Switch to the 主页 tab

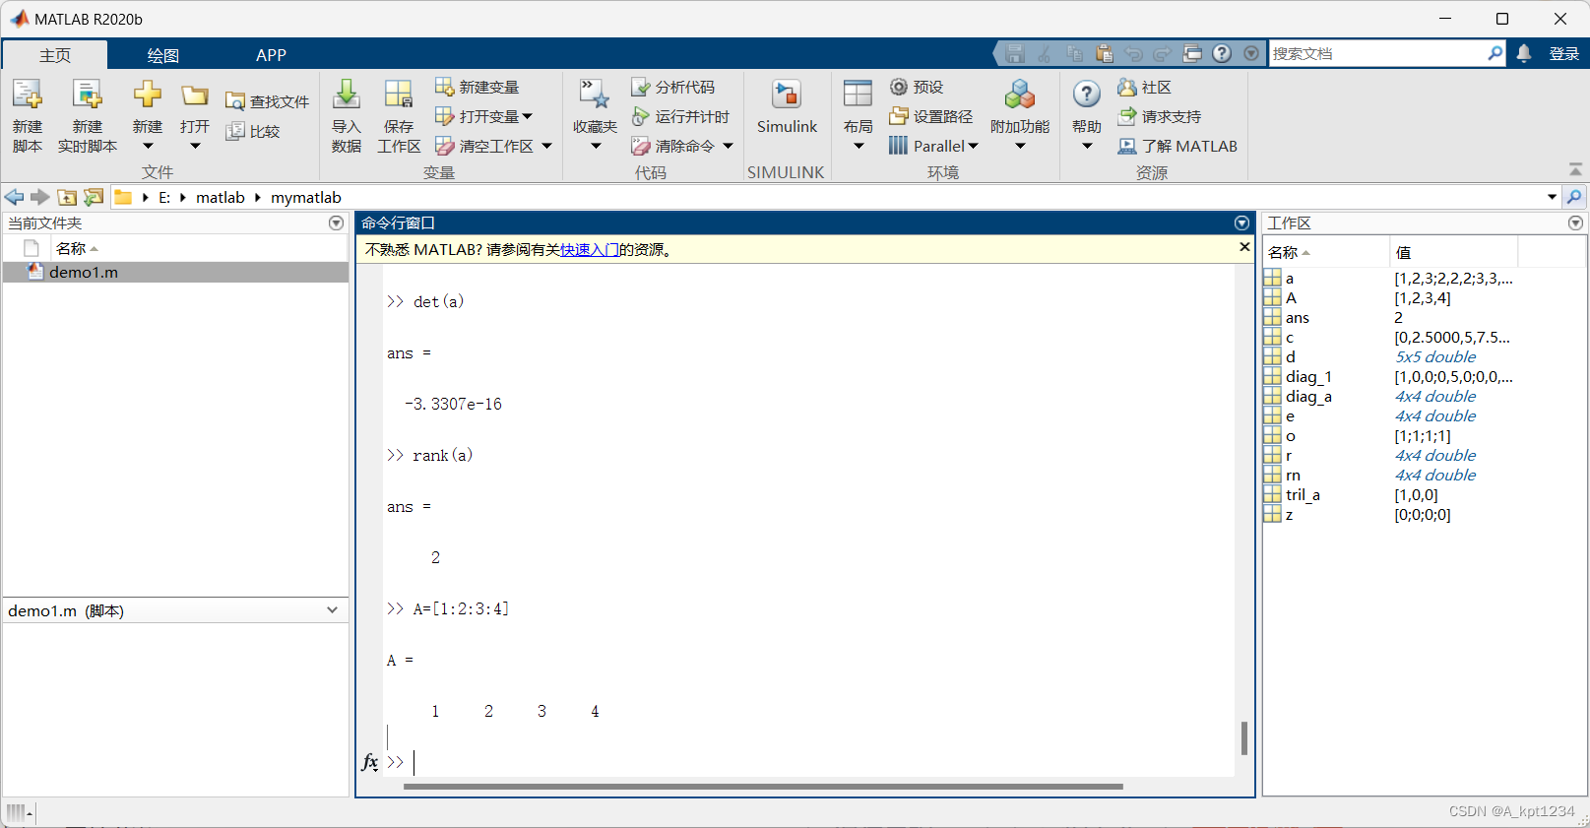pyautogui.click(x=55, y=55)
